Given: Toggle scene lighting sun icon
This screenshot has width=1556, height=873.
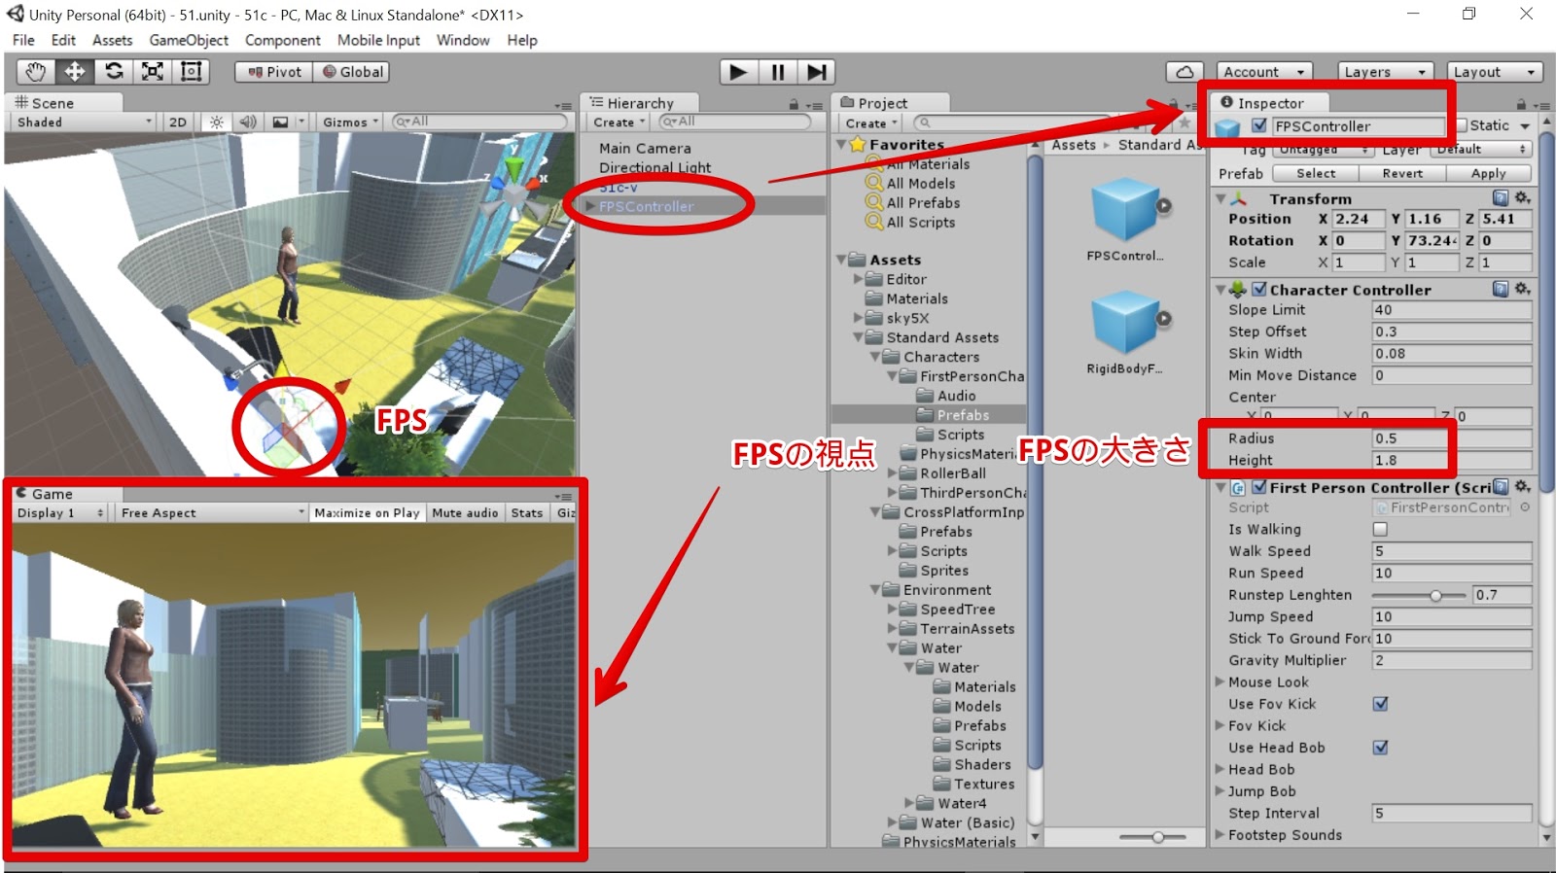Looking at the screenshot, I should [x=216, y=122].
